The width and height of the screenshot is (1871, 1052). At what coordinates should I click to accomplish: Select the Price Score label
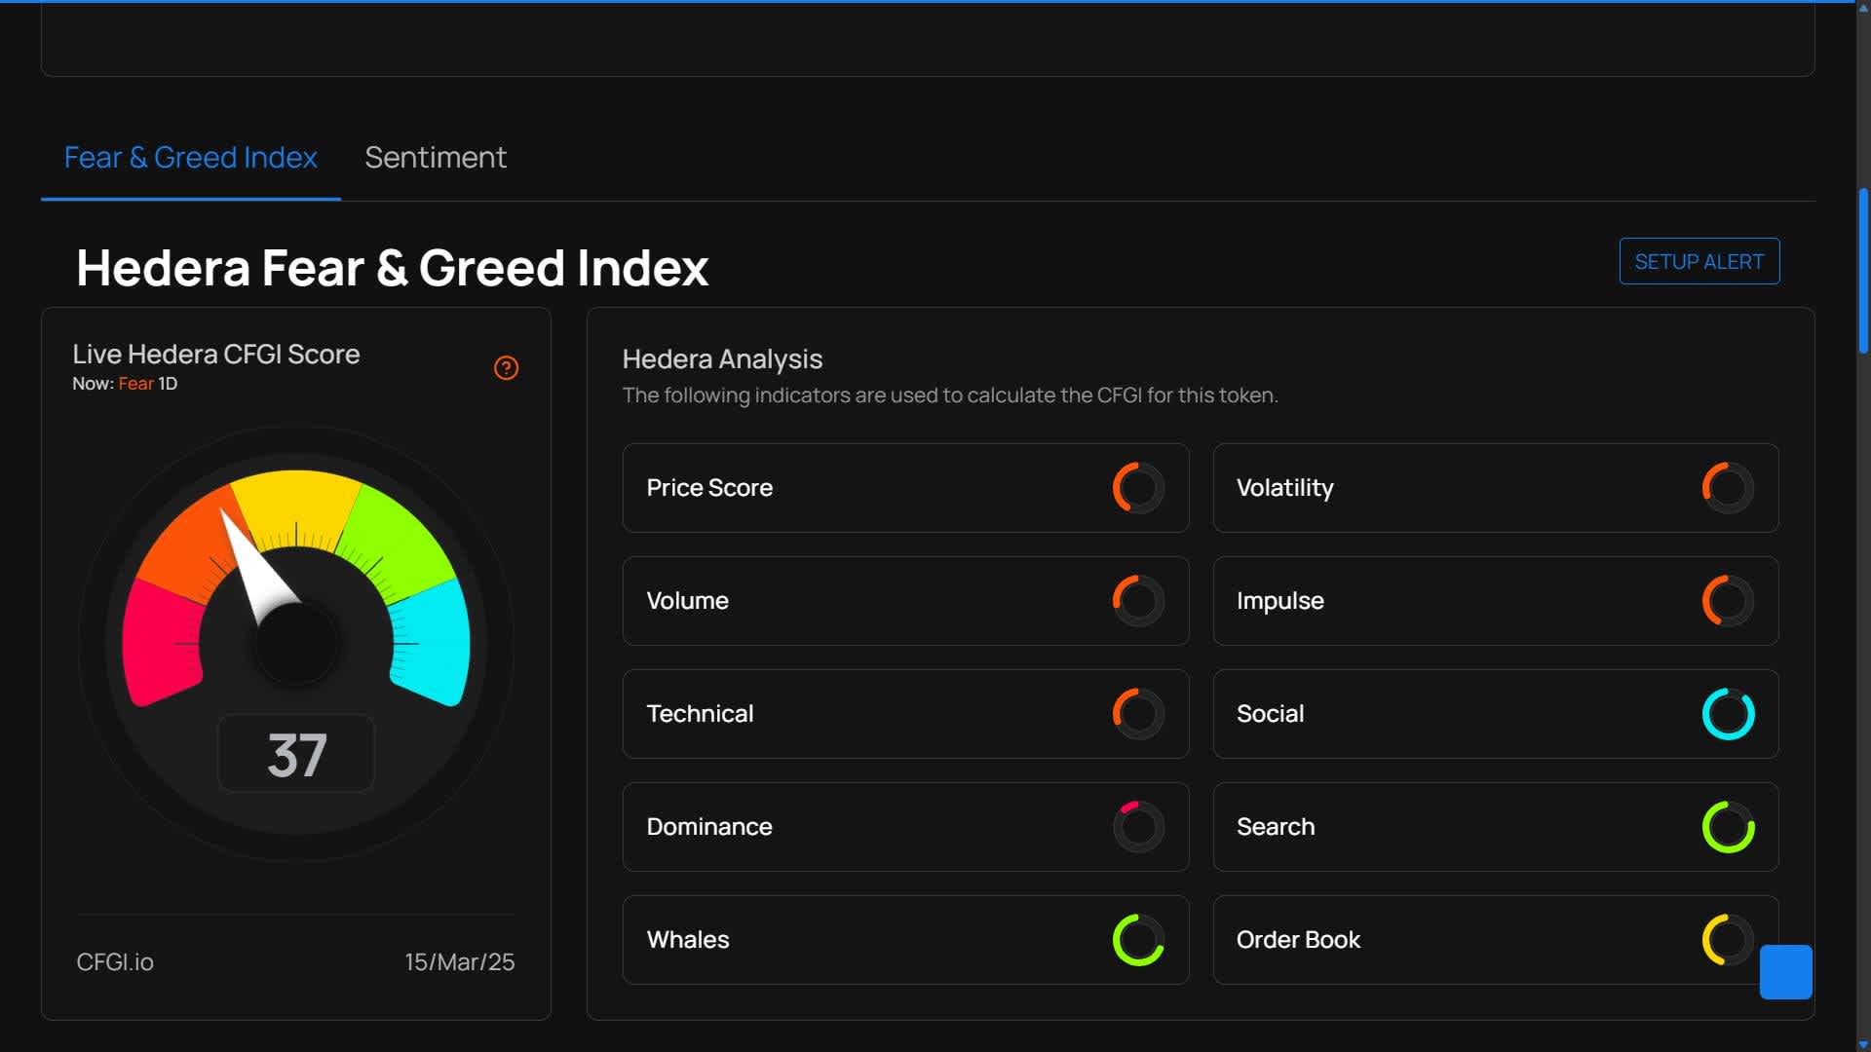709,488
